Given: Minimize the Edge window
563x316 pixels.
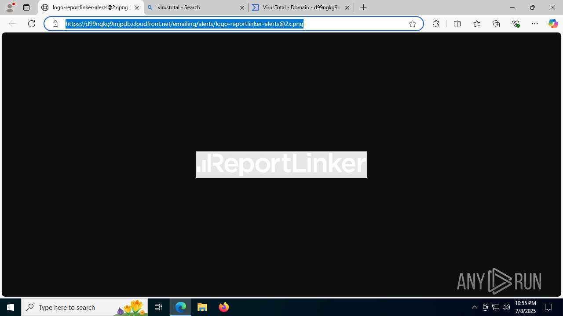Looking at the screenshot, I should click(512, 7).
